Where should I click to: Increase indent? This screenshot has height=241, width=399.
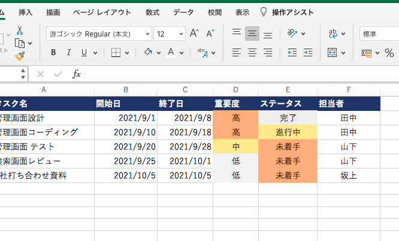pos(308,53)
